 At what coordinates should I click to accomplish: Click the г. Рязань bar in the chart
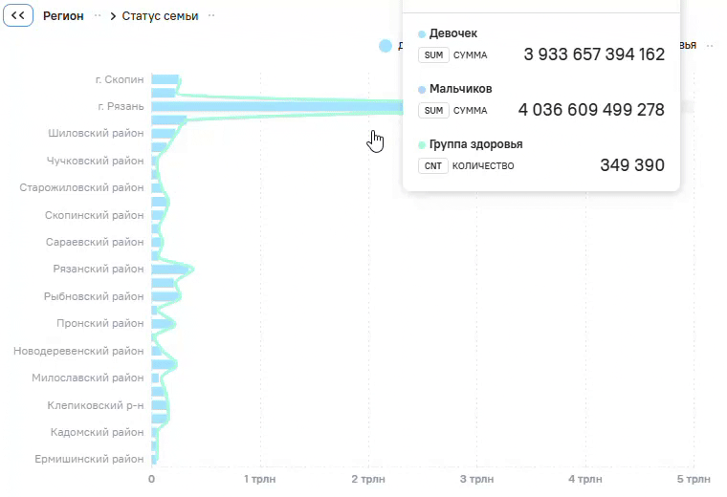[277, 107]
